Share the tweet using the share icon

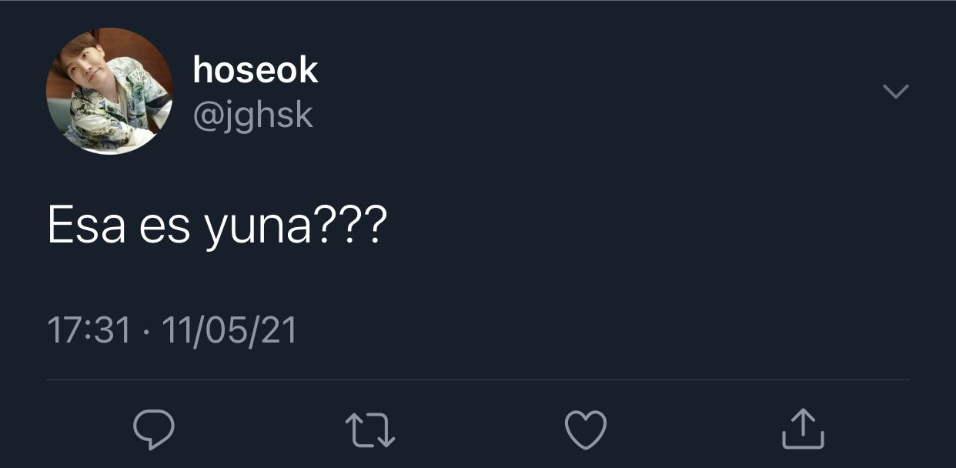(803, 428)
